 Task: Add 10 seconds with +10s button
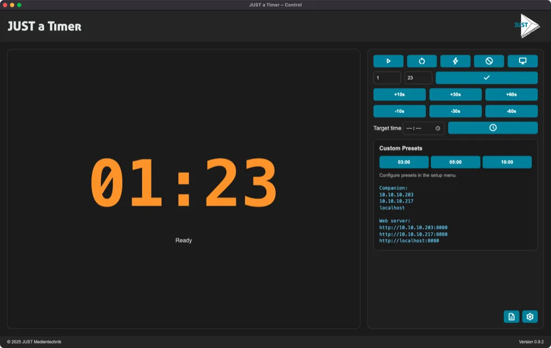click(399, 94)
